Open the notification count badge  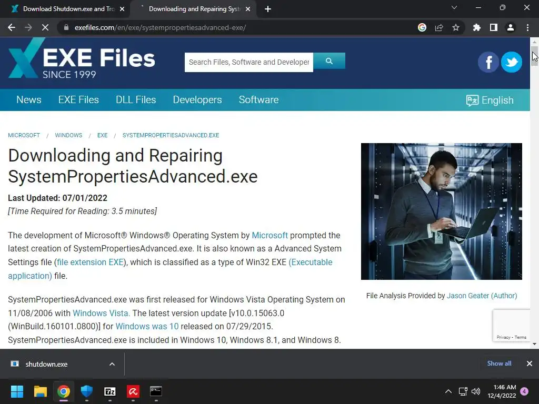[x=524, y=391]
